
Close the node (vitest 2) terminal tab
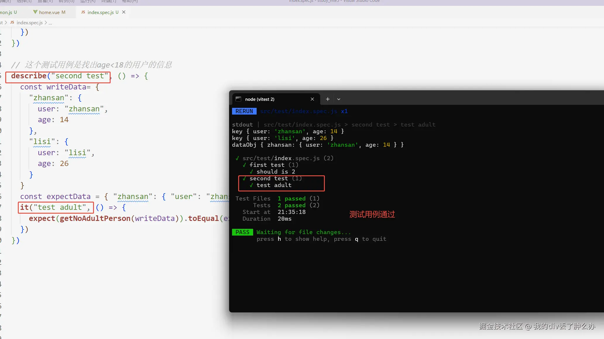[312, 99]
